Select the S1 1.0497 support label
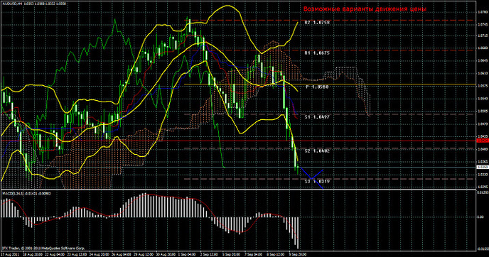This screenshot has height=257, width=489. click(317, 117)
